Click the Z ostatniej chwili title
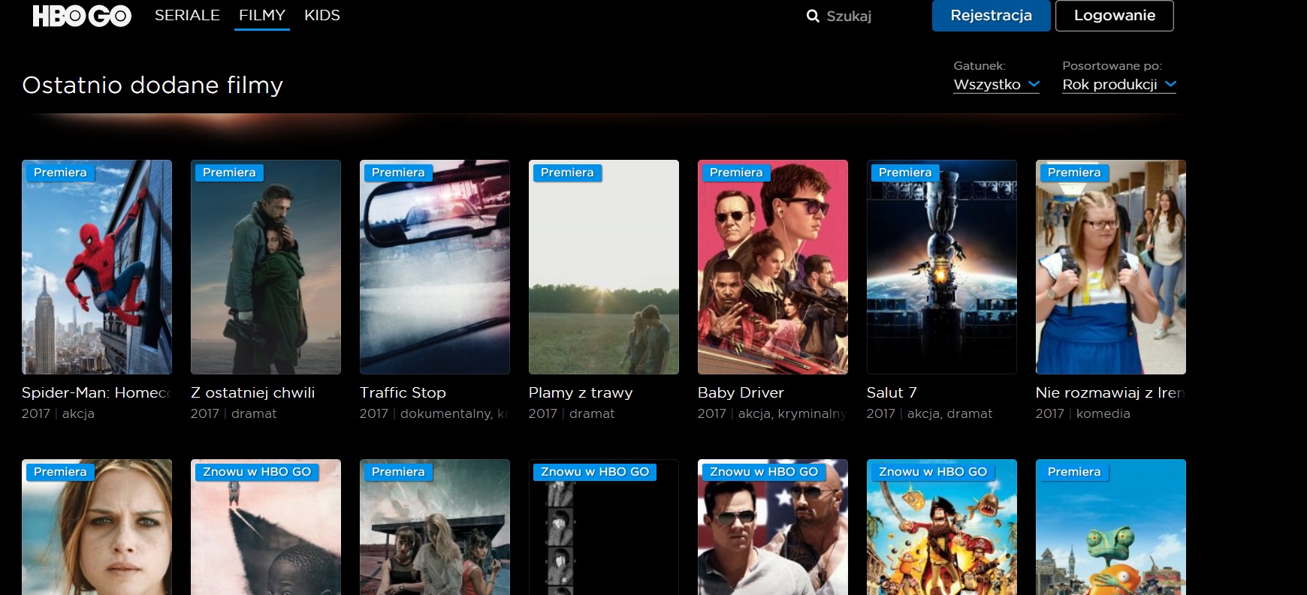The width and height of the screenshot is (1307, 595). (x=252, y=392)
